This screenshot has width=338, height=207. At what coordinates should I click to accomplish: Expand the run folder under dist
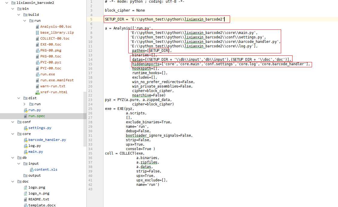coord(24,104)
